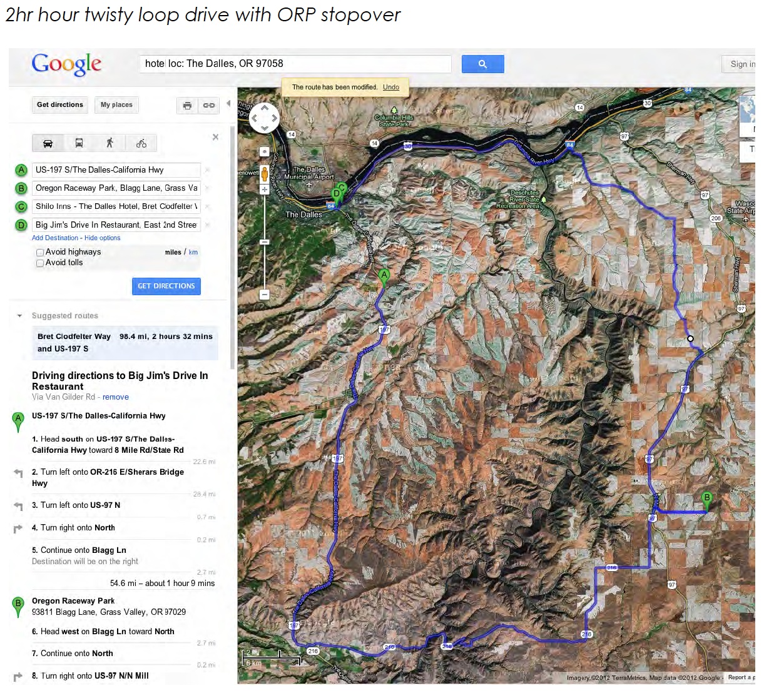The height and width of the screenshot is (693, 764).
Task: Click Undo in the route modified notice
Action: point(391,88)
